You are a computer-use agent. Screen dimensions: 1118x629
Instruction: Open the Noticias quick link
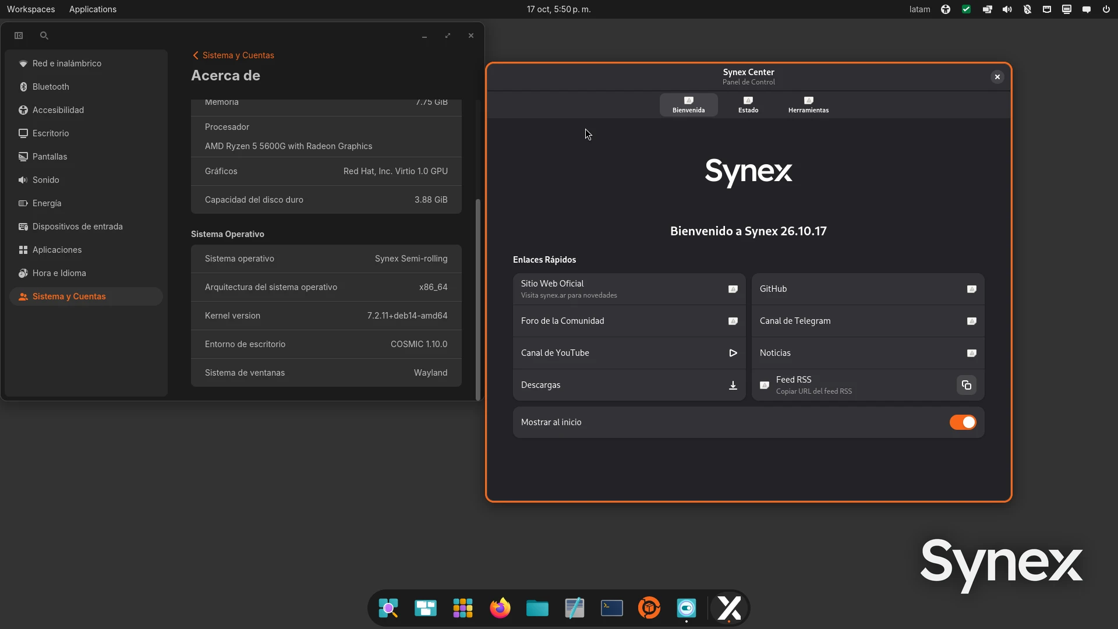(868, 353)
